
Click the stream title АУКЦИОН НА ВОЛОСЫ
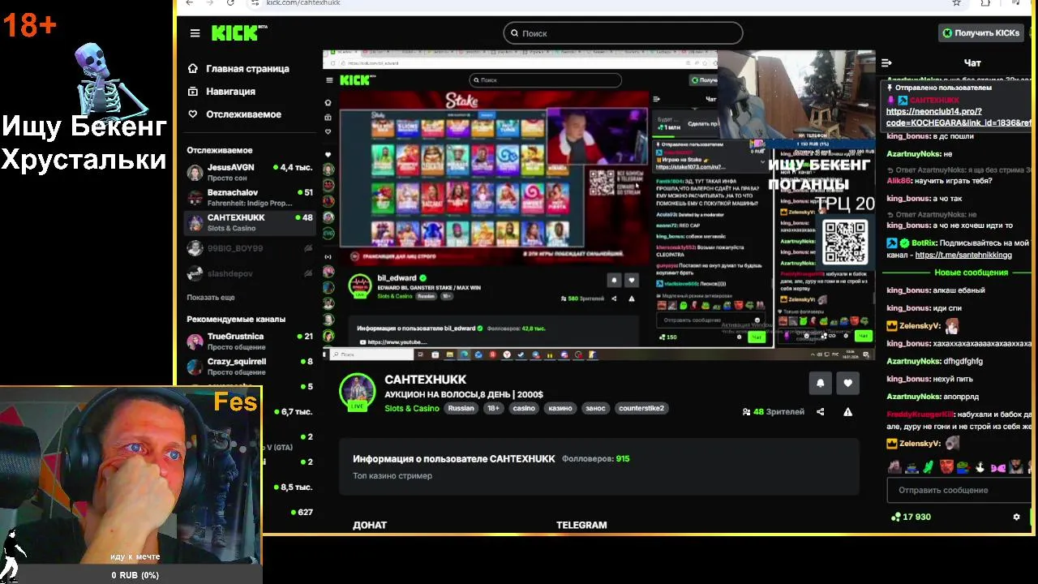pyautogui.click(x=464, y=394)
